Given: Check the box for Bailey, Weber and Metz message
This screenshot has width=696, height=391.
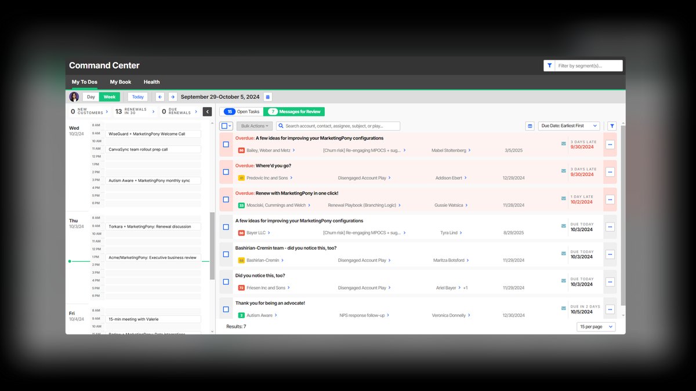Looking at the screenshot, I should coord(226,145).
